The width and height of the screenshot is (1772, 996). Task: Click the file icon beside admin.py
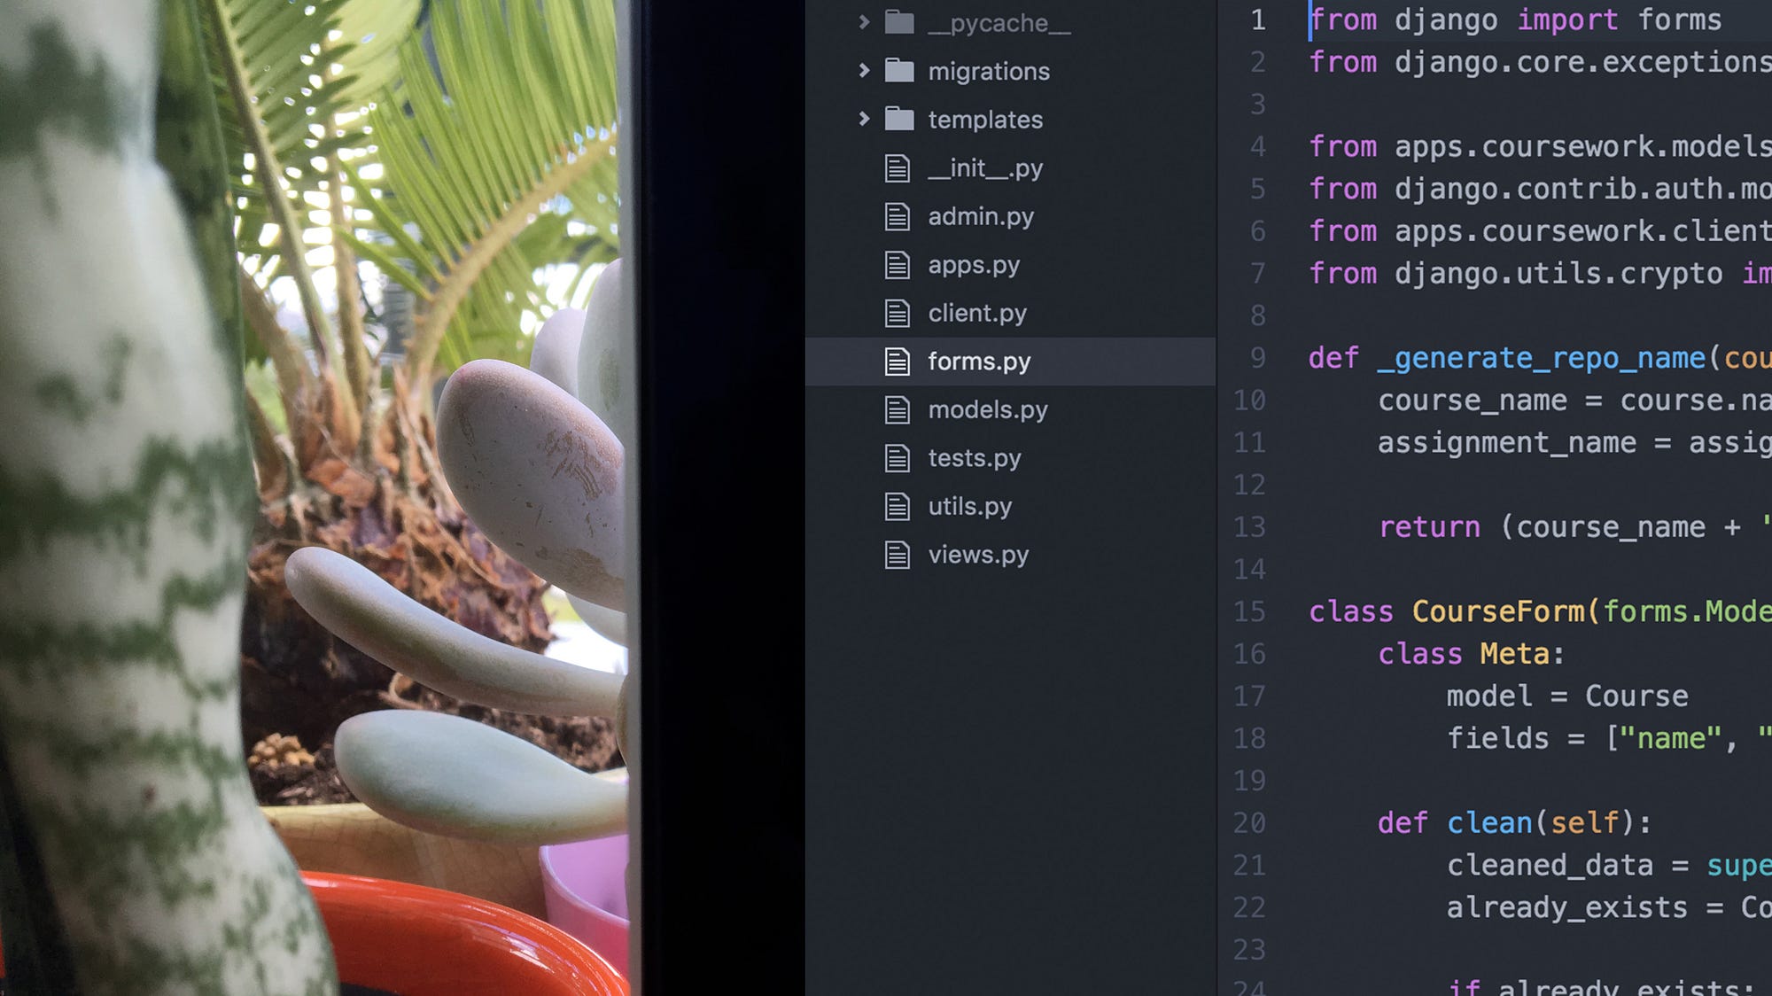897,216
